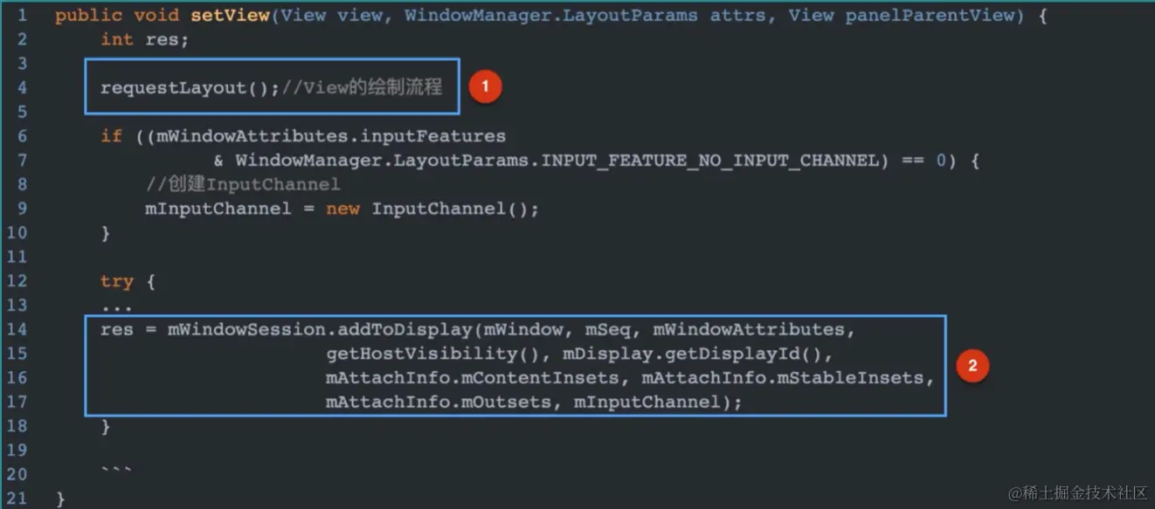Click line number 4 in gutter

(x=22, y=88)
